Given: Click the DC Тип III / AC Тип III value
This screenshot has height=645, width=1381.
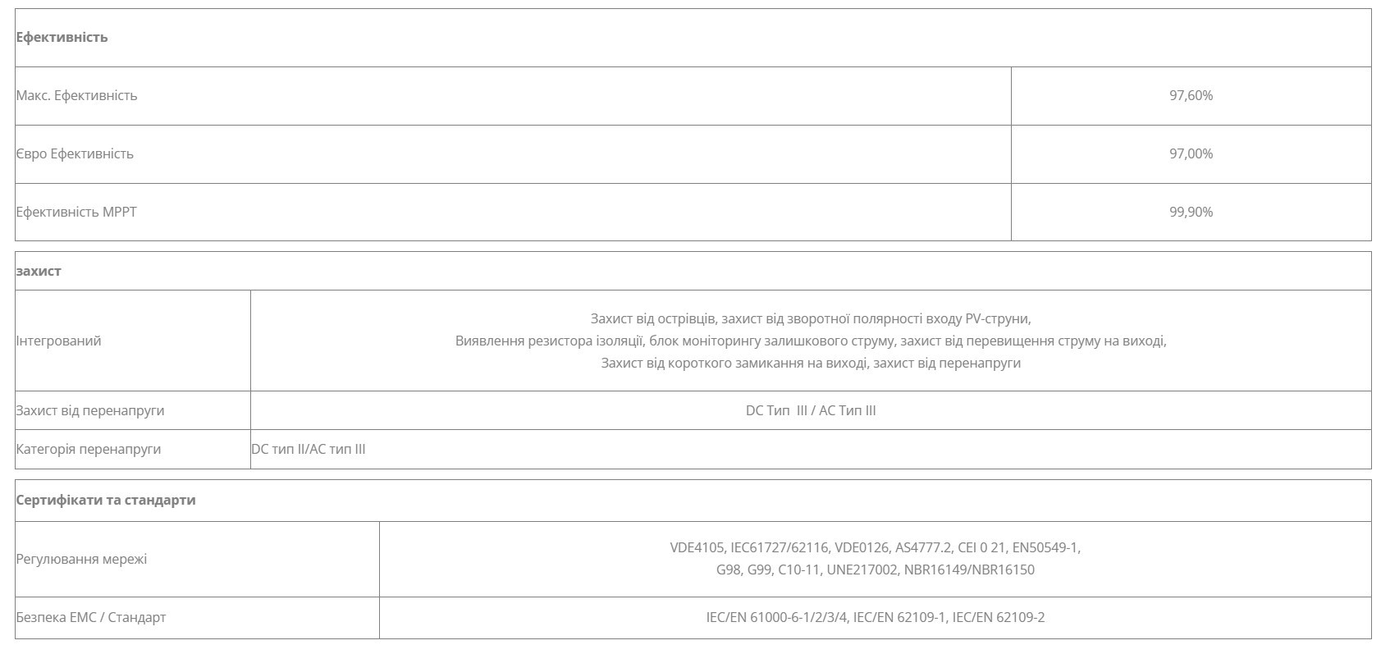Looking at the screenshot, I should (x=811, y=410).
